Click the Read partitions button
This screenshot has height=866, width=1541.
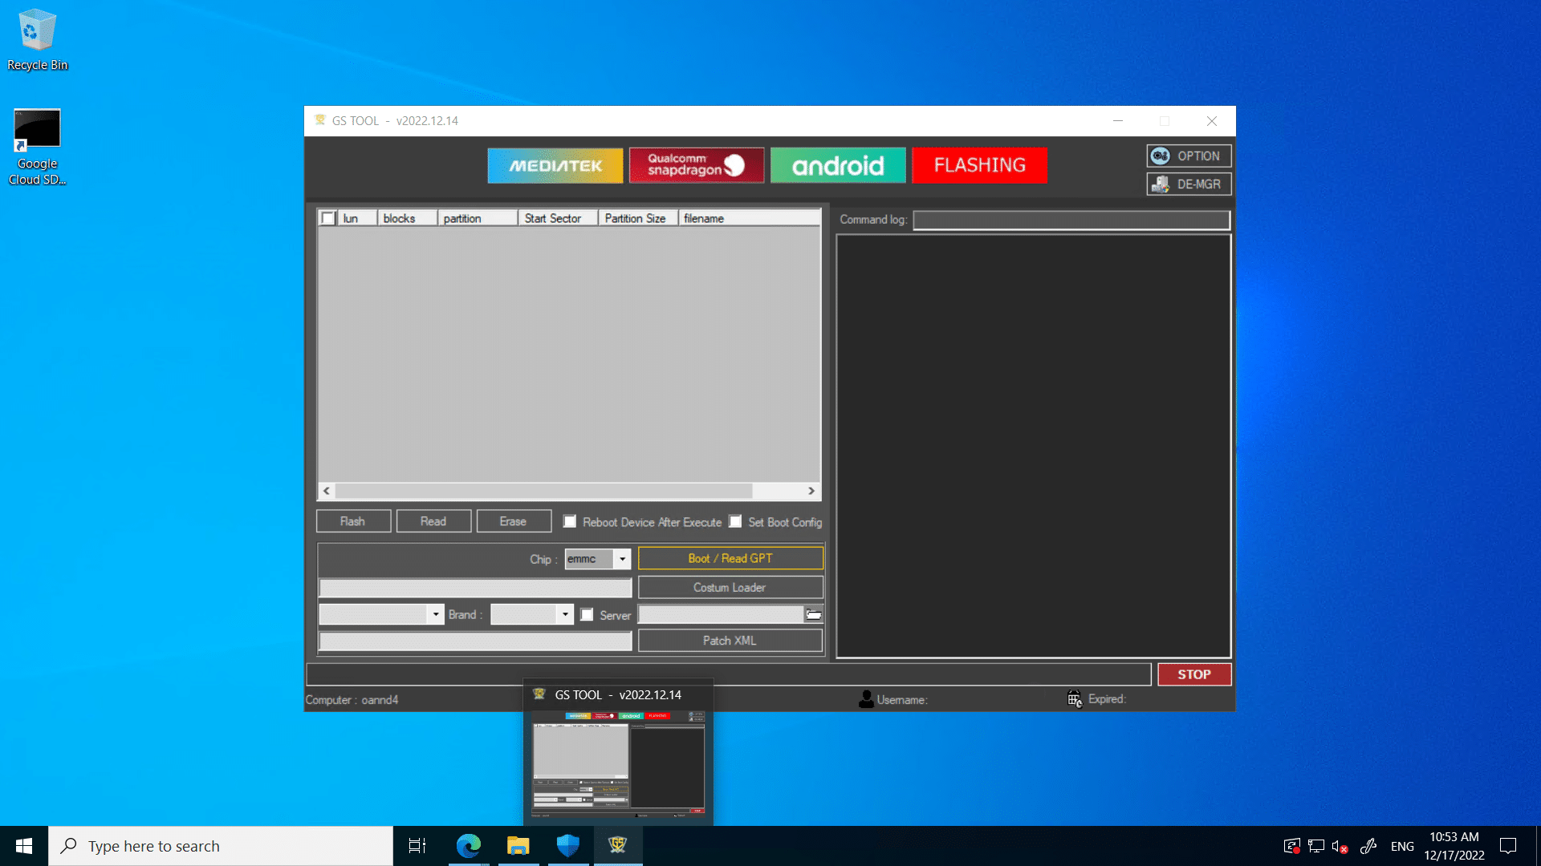[432, 520]
